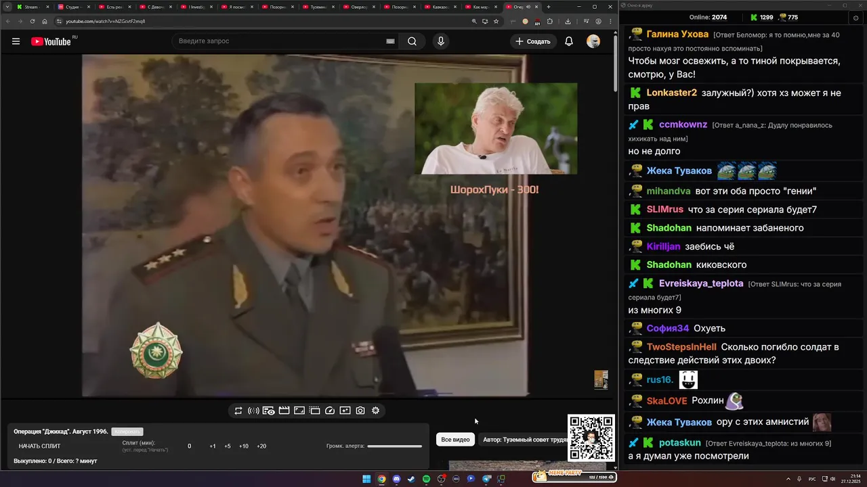This screenshot has width=867, height=487.
Task: Open Steam from the taskbar
Action: (411, 479)
